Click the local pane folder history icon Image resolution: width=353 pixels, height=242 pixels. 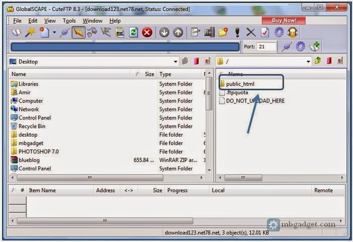[x=207, y=61]
